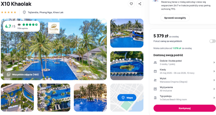The height and width of the screenshot is (115, 216).
Task: Expand Wylot departure airport chevron
Action: pyautogui.click(x=214, y=80)
